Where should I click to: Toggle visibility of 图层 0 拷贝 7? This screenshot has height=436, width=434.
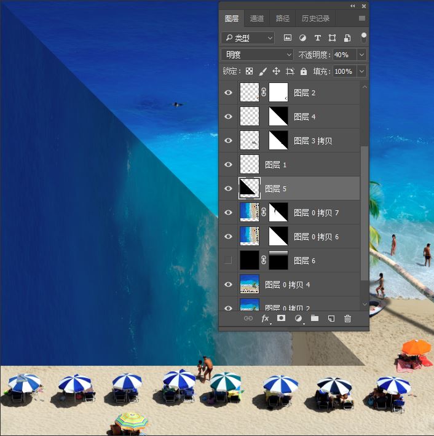(228, 212)
